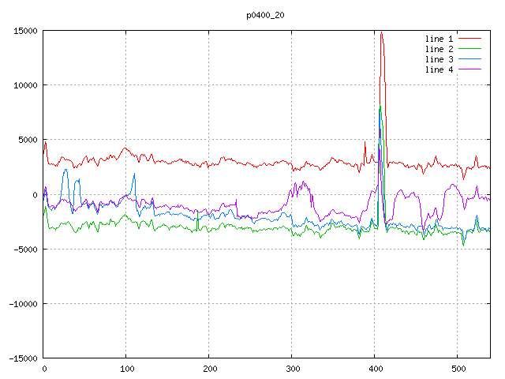Click the red legend sample for line 1

pos(469,39)
